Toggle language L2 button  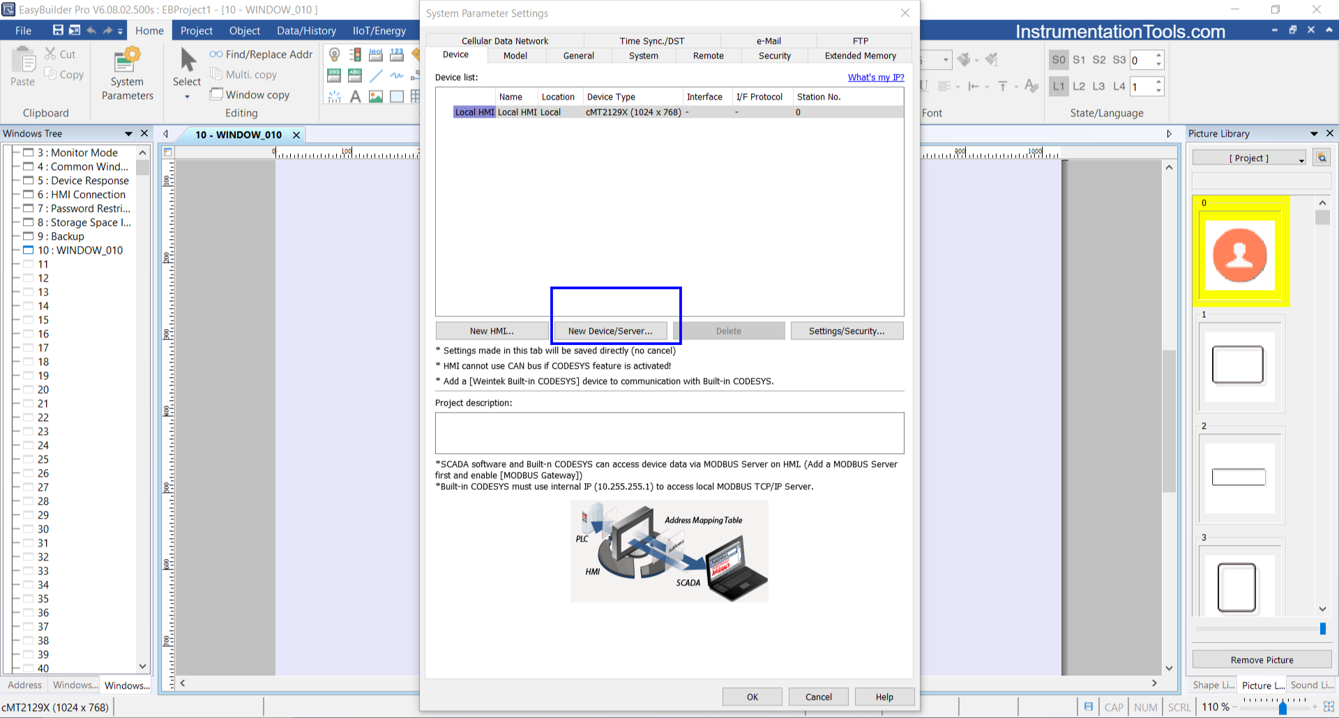[x=1079, y=86]
